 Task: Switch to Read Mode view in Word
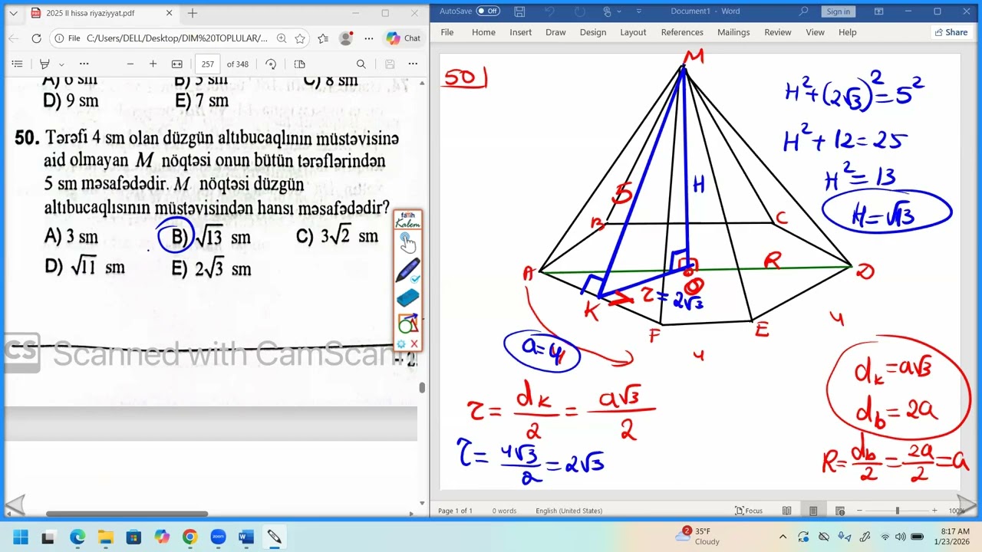click(x=786, y=511)
